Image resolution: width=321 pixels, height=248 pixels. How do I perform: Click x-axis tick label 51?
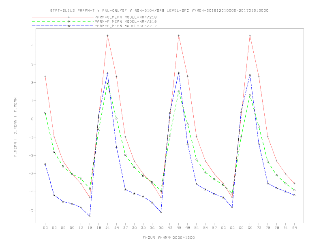[x=197, y=228]
